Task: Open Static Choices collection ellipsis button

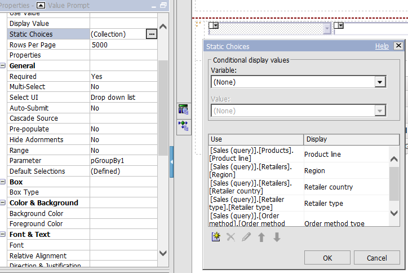Action: point(152,34)
